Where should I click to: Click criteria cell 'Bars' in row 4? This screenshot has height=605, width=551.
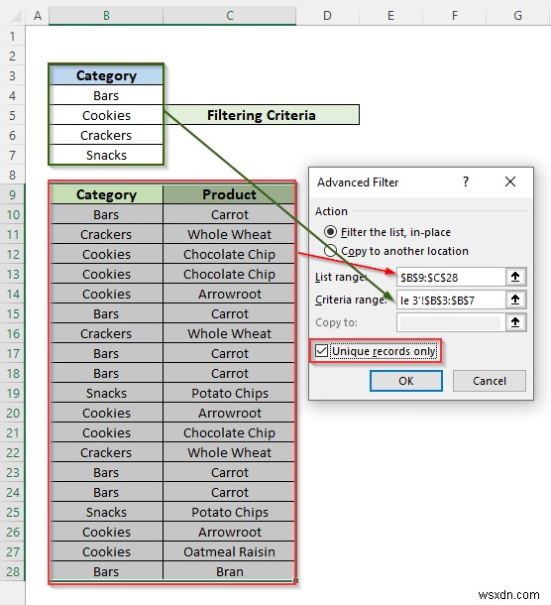(106, 95)
